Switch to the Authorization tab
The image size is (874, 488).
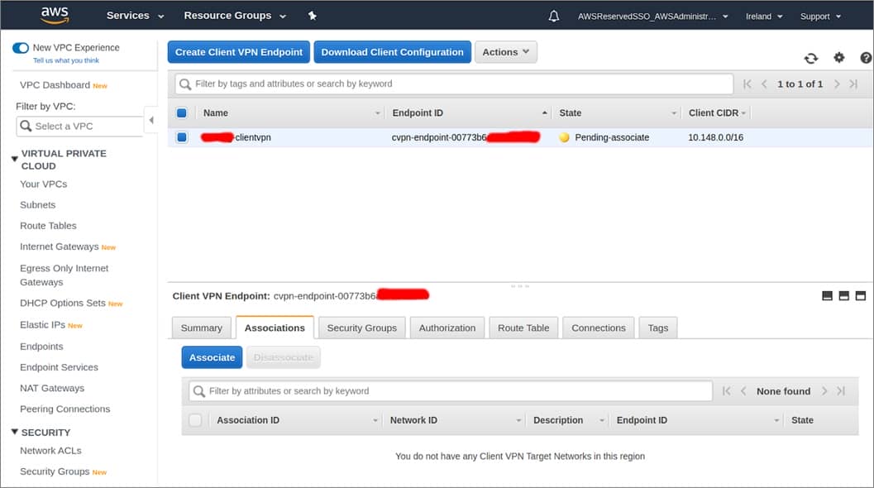click(447, 328)
